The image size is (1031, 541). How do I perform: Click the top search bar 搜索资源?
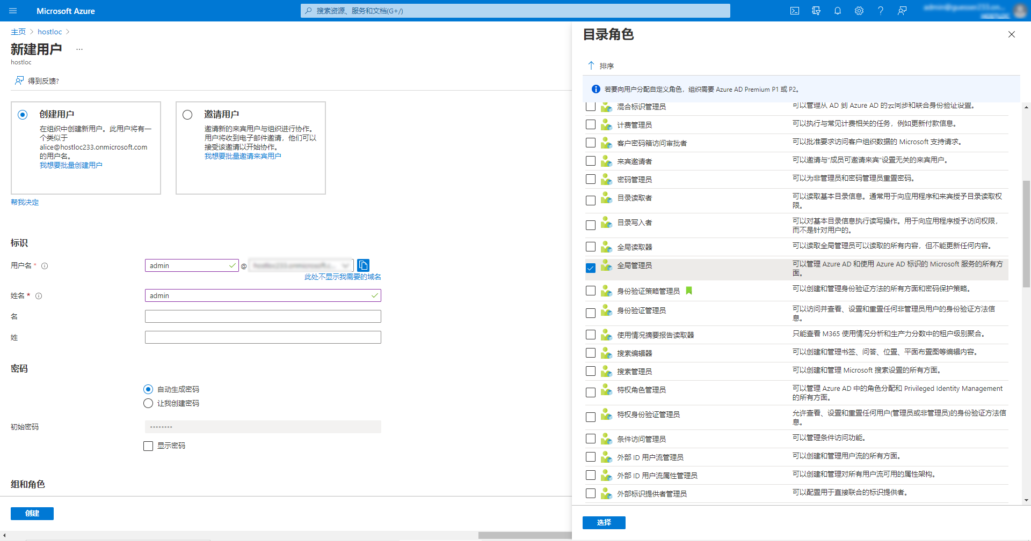click(515, 11)
